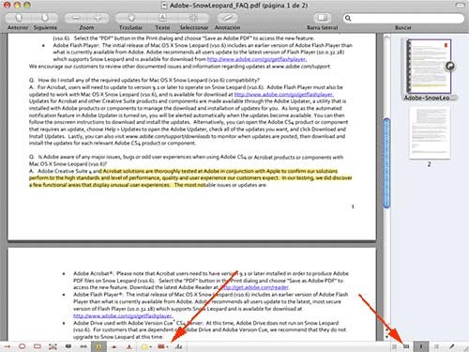Select the underline text annotation tool
The width and height of the screenshot is (469, 352).
pyautogui.click(x=129, y=346)
